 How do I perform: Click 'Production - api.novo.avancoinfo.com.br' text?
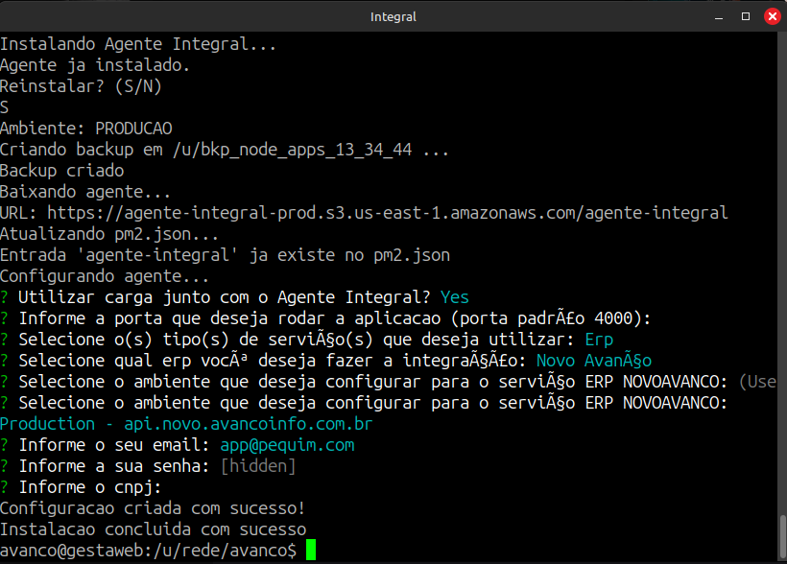point(186,424)
